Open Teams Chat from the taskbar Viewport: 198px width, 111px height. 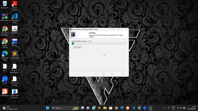pos(88,108)
